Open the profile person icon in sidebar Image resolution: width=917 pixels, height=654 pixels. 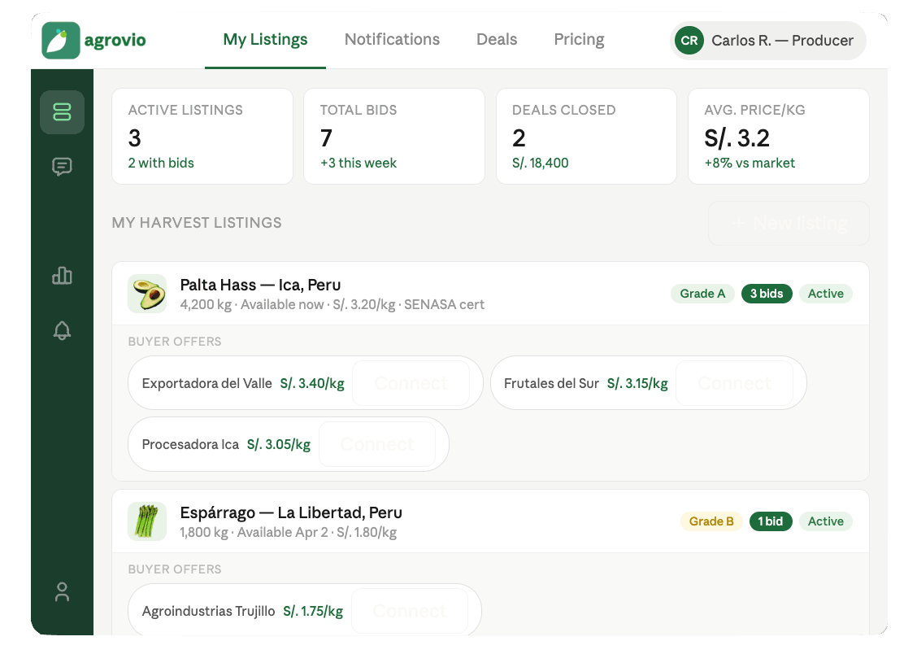pos(62,591)
